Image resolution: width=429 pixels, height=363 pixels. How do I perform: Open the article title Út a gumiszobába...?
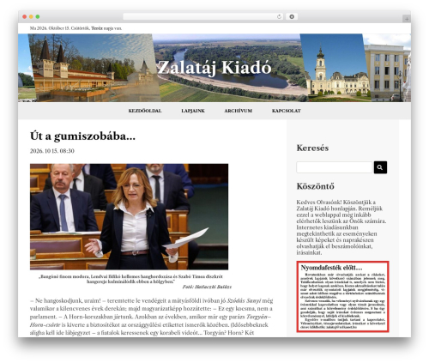pos(82,136)
